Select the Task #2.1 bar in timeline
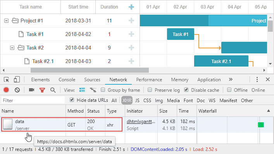This screenshot has width=274, height=154. pyautogui.click(x=221, y=61)
